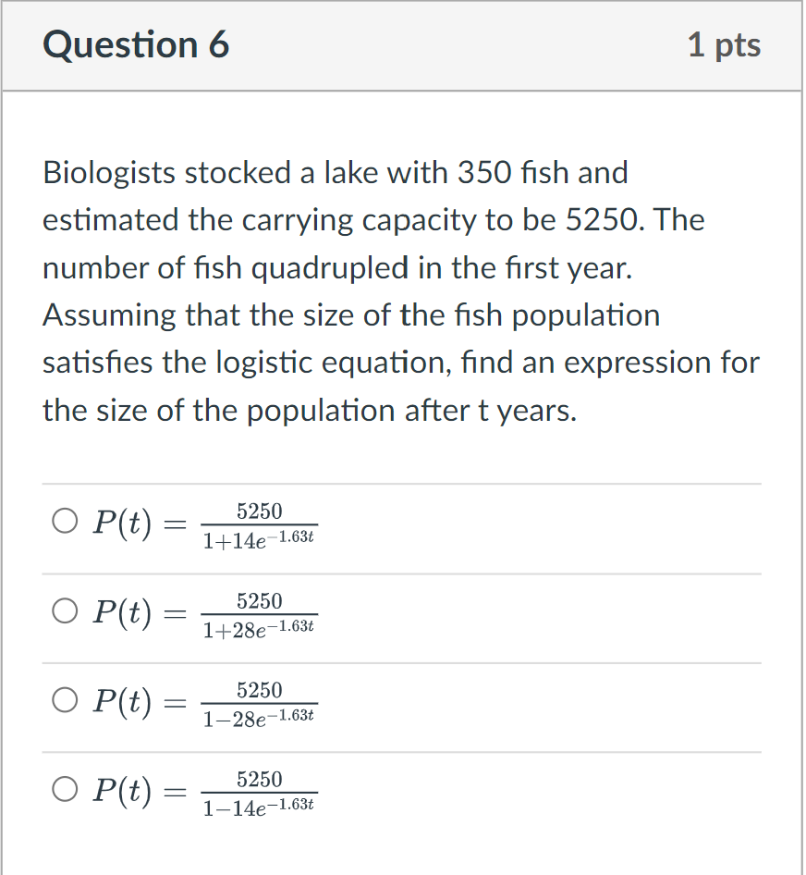Click the P(t) label of first answer

tap(122, 523)
